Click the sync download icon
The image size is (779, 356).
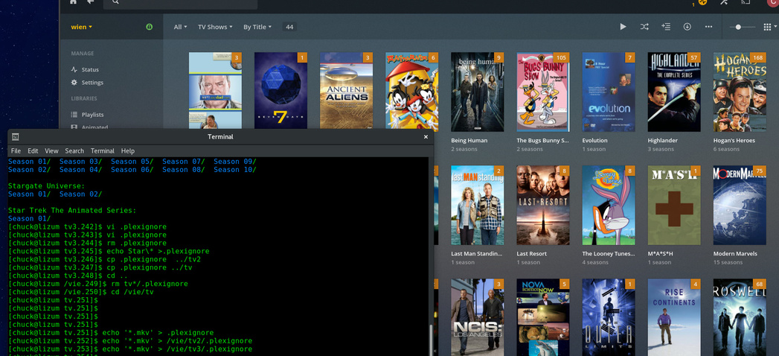click(x=687, y=27)
